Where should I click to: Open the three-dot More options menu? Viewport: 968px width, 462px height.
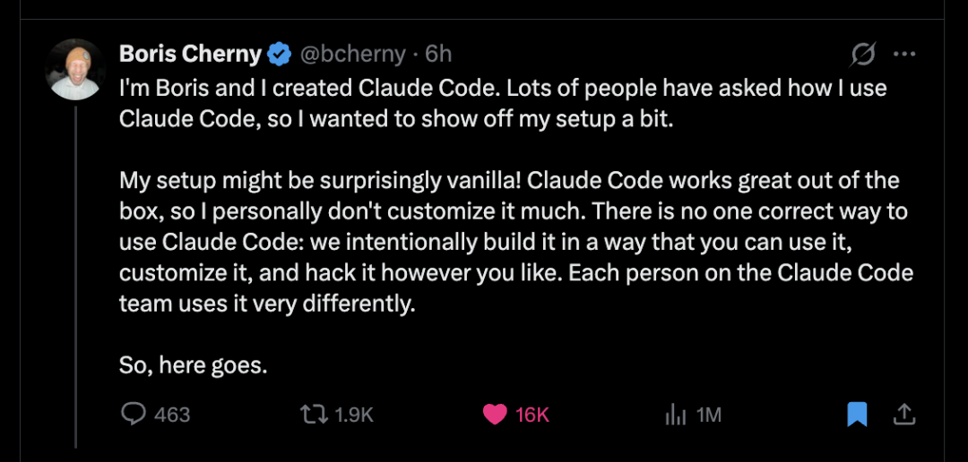pos(904,55)
